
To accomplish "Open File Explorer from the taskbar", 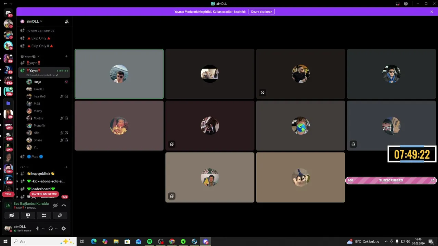I will click(x=116, y=242).
